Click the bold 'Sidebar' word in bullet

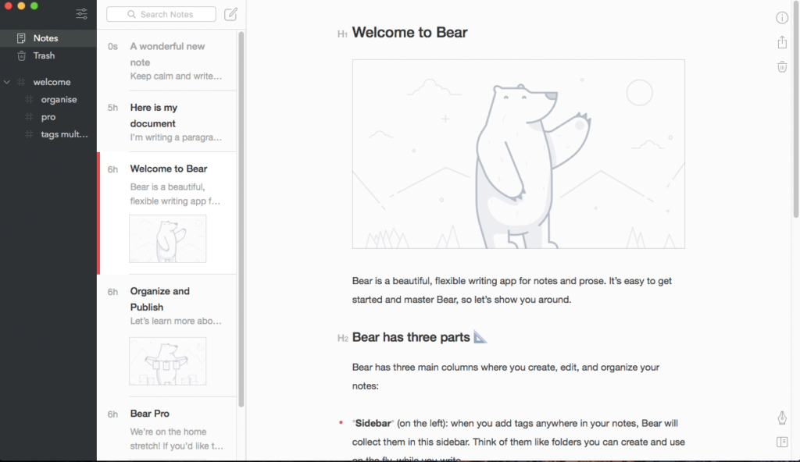[373, 423]
